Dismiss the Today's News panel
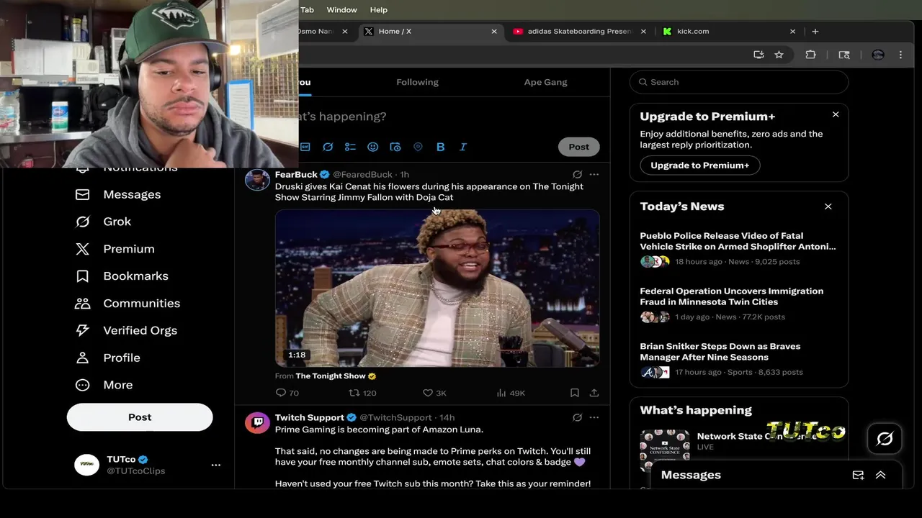 click(828, 206)
